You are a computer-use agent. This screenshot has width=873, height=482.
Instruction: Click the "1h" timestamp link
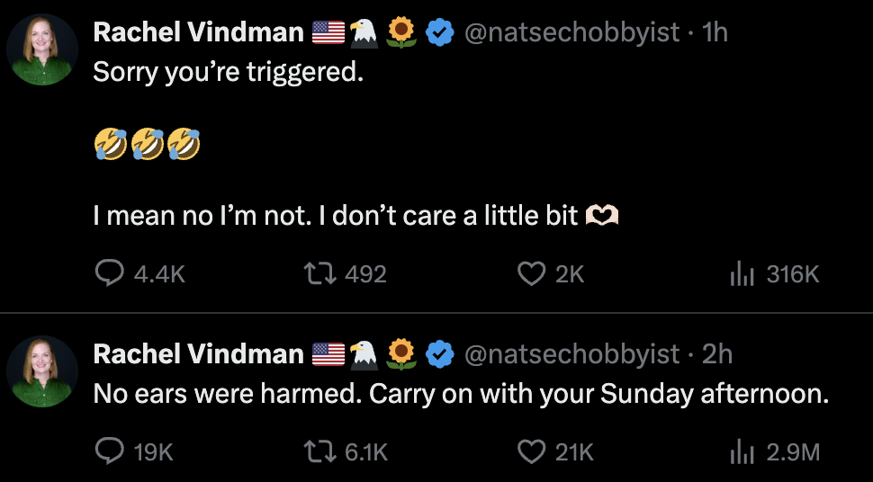tap(715, 33)
